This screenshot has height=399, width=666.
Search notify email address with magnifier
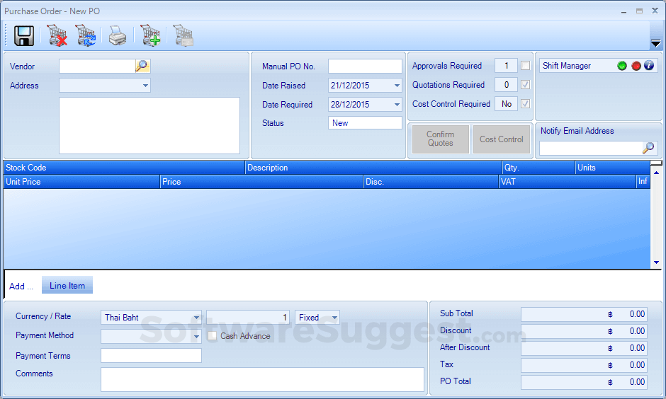coord(648,148)
